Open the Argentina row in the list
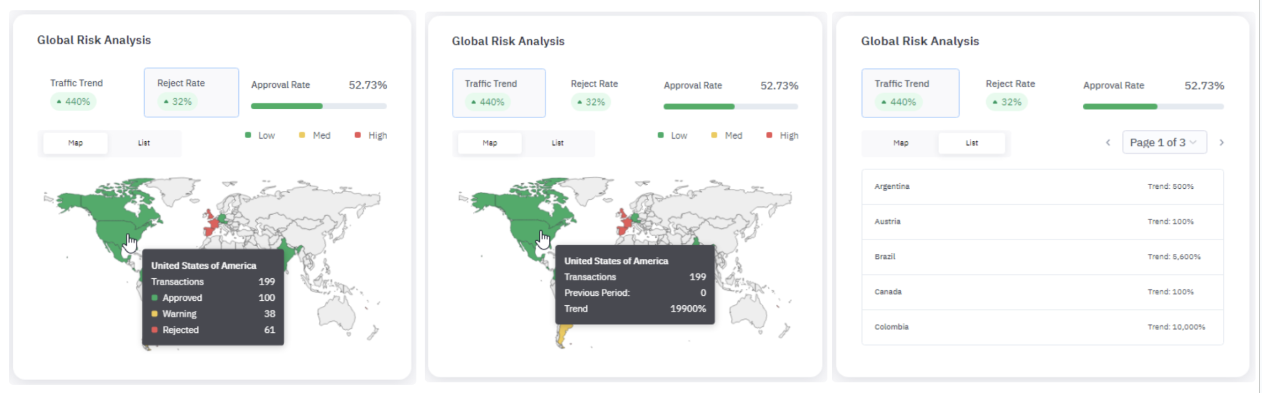 tap(1042, 187)
